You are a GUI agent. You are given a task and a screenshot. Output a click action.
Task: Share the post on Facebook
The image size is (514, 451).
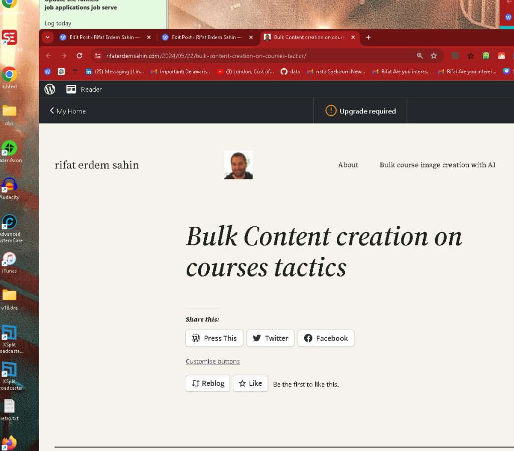326,338
